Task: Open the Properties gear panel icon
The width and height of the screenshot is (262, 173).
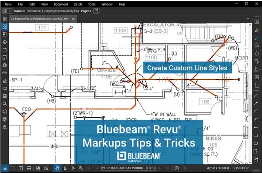Action: point(5,65)
